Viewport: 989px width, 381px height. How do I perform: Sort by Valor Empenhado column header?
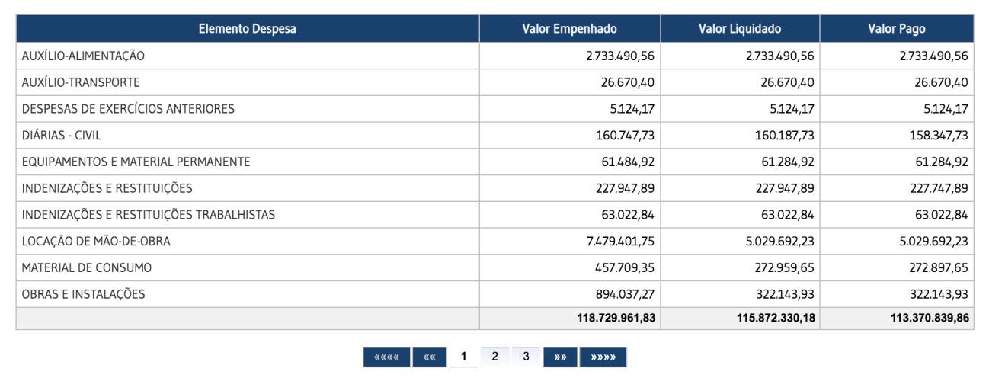tap(569, 29)
